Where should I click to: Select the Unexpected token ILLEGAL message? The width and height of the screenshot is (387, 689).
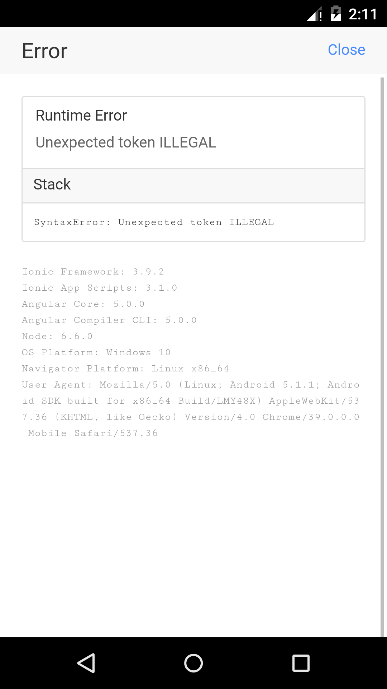pos(126,142)
